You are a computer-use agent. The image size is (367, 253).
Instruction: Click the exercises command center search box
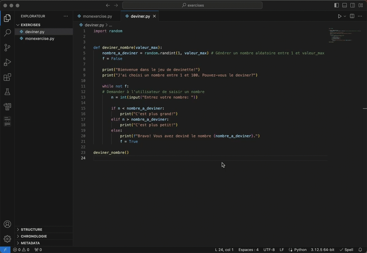[x=192, y=5]
